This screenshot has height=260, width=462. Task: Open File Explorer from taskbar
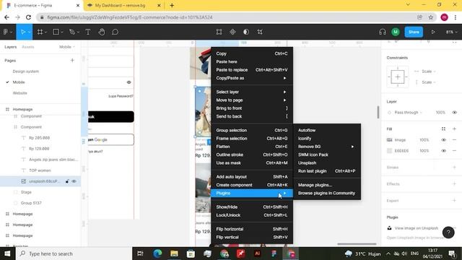[x=174, y=253]
